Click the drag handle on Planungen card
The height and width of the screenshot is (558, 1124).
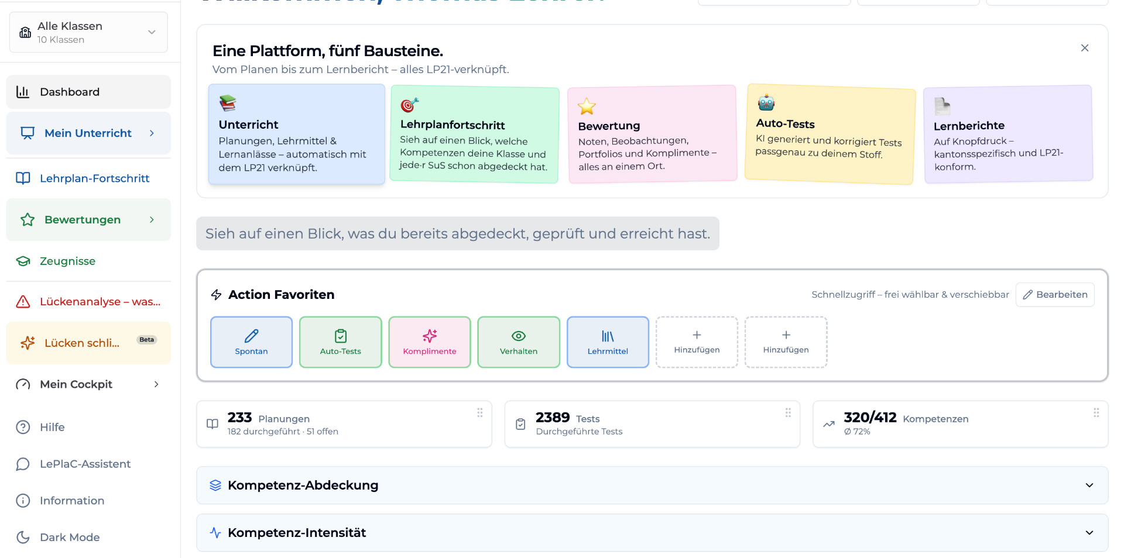coord(480,412)
